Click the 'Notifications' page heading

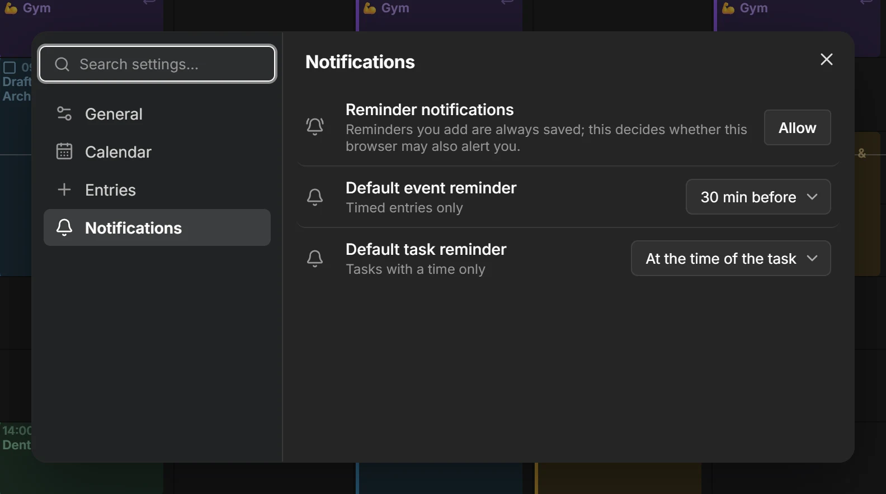[360, 62]
